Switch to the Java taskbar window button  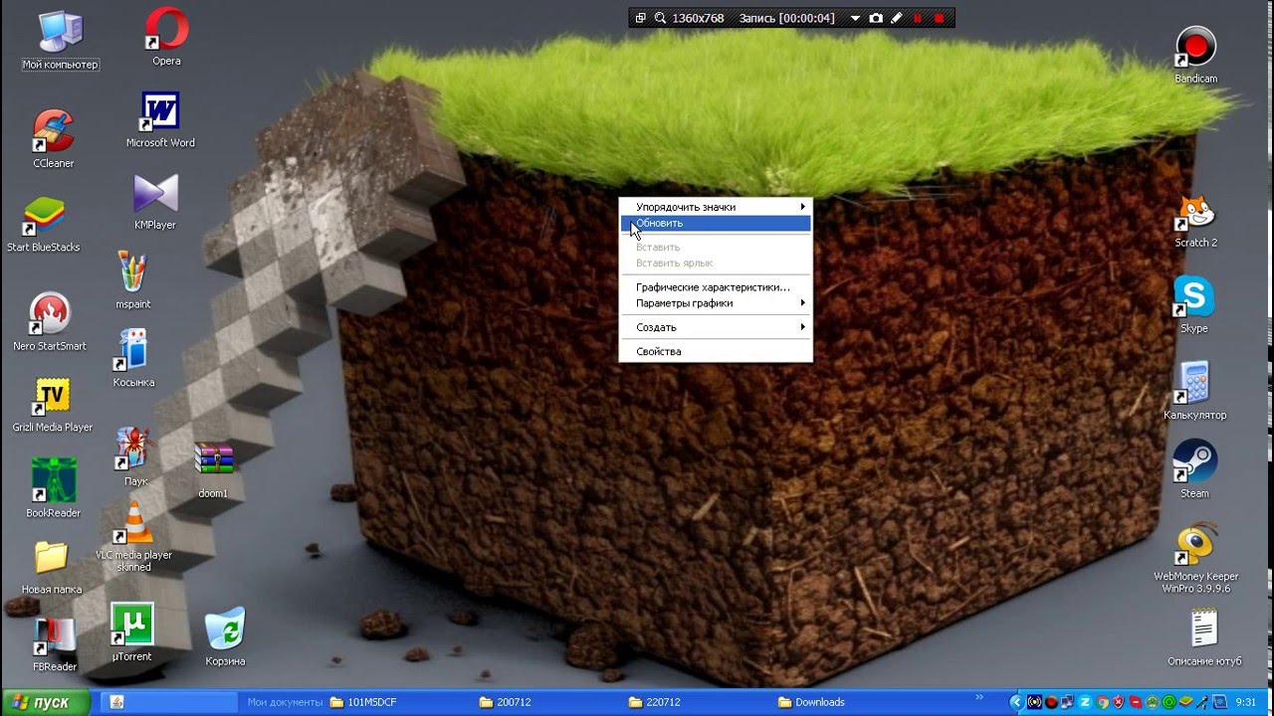(167, 702)
